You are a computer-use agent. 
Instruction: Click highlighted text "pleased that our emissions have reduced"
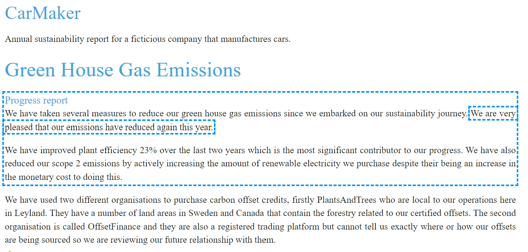point(85,127)
